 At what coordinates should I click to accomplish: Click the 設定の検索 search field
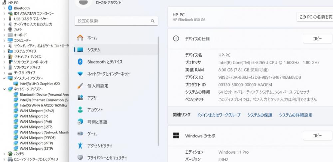(116, 21)
